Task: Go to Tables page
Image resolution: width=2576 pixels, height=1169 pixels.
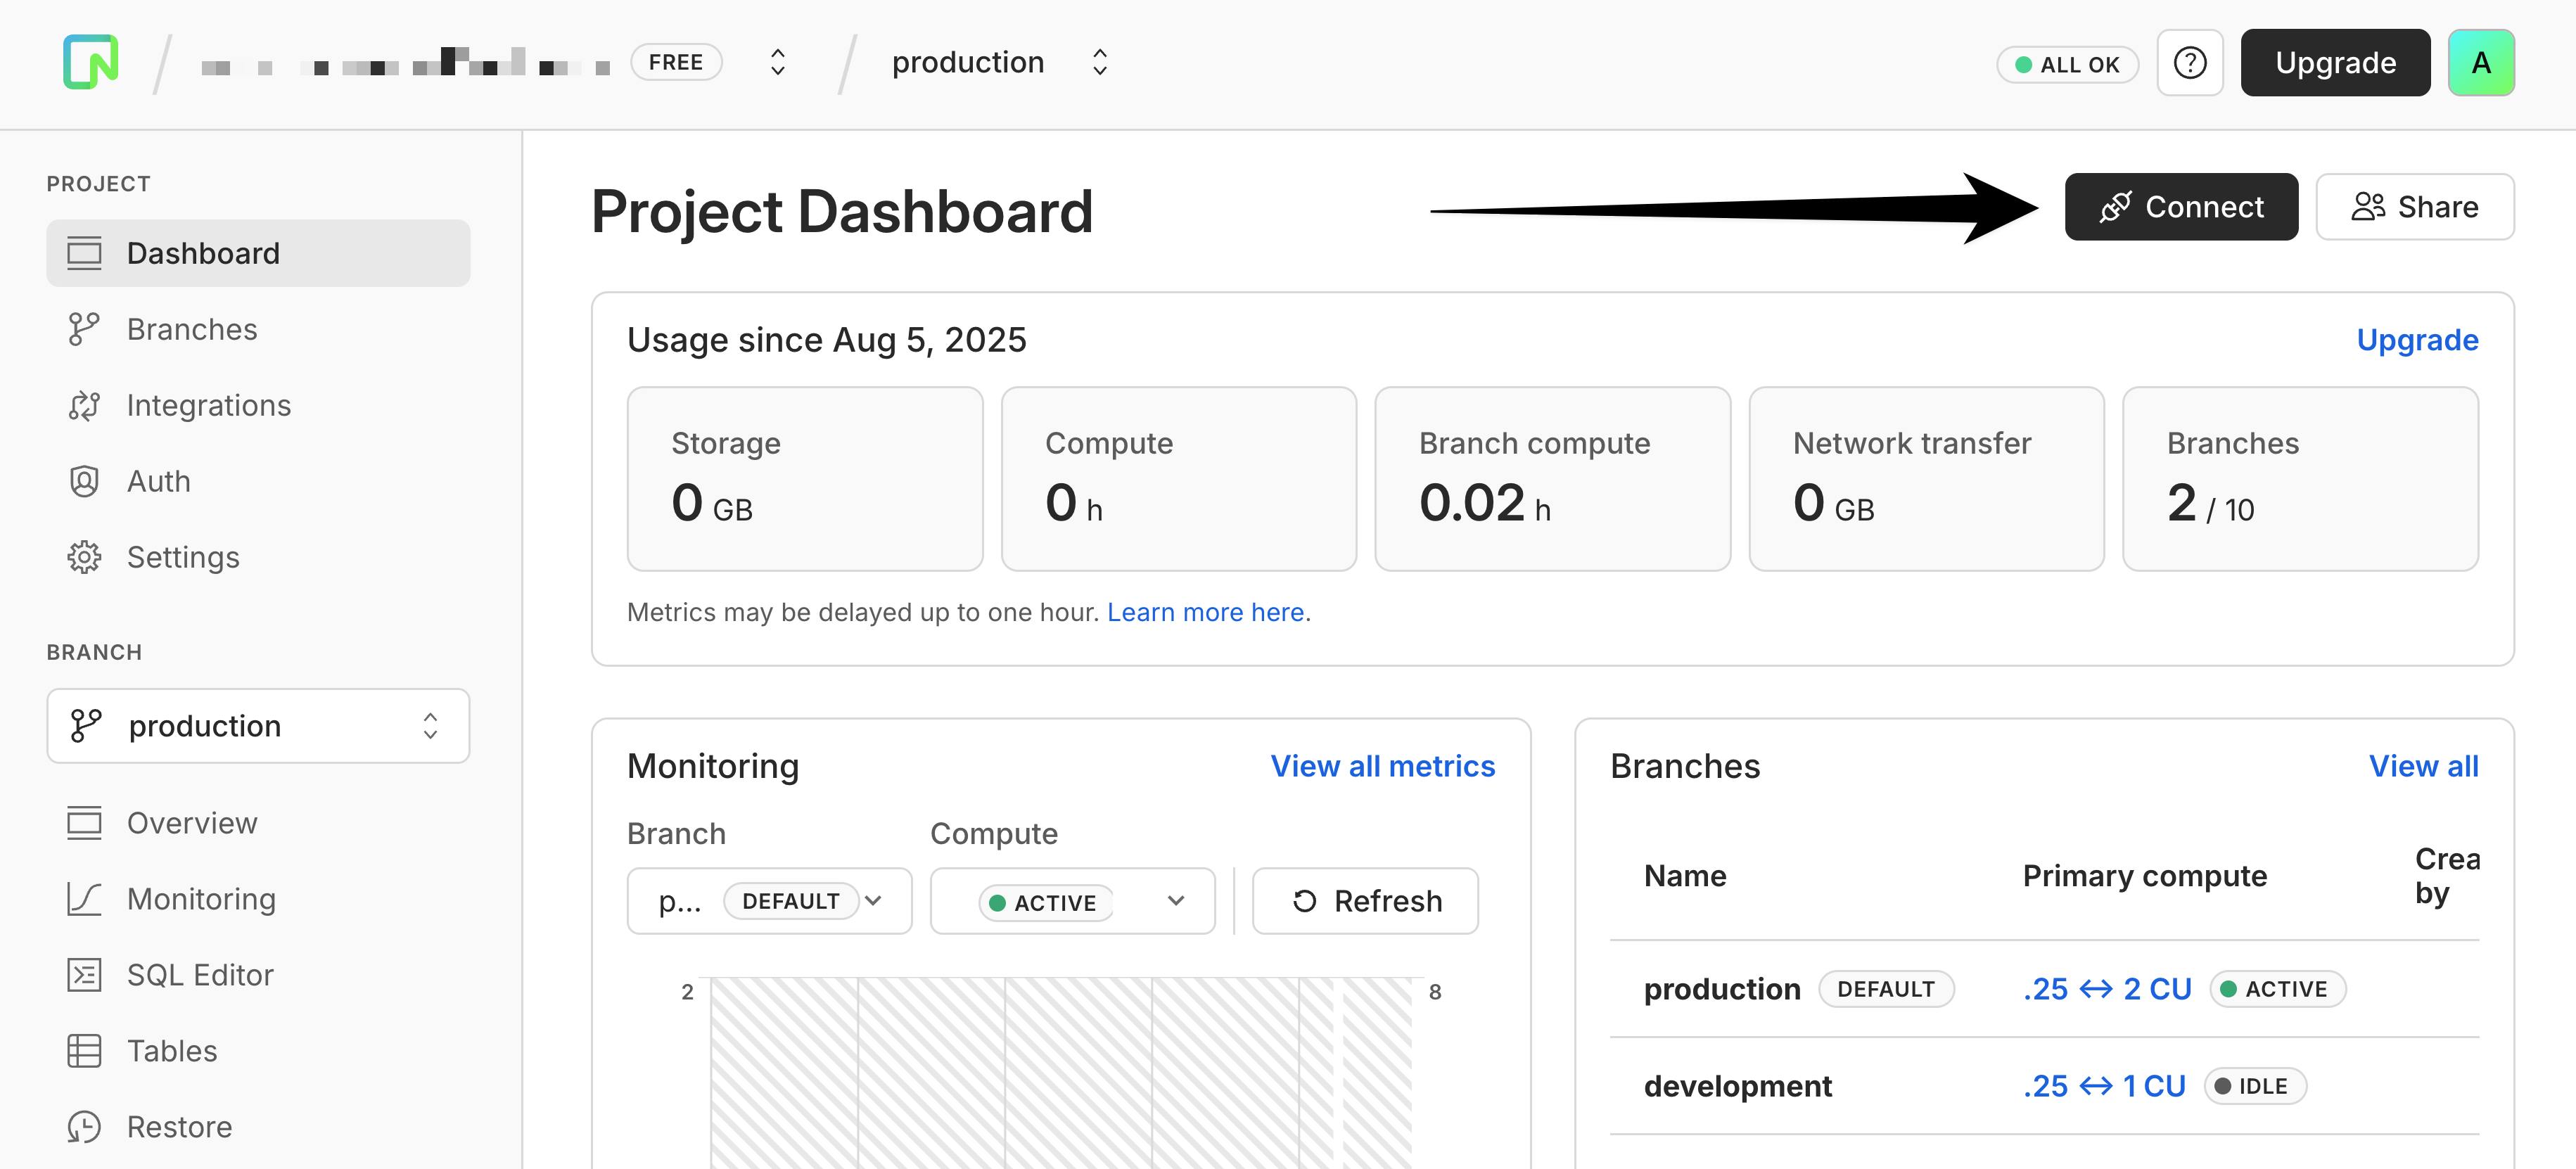Action: click(x=258, y=1051)
